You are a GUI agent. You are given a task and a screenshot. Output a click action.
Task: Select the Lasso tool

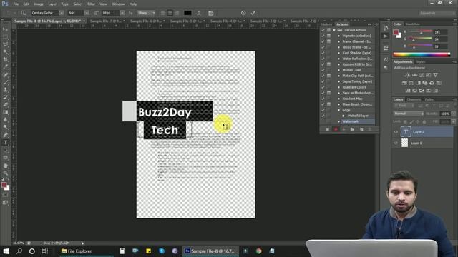(x=5, y=44)
